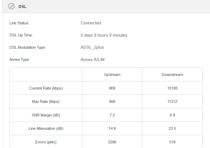This screenshot has height=148, width=210.
Task: Click upstream errors value 5296
Action: 112,142
